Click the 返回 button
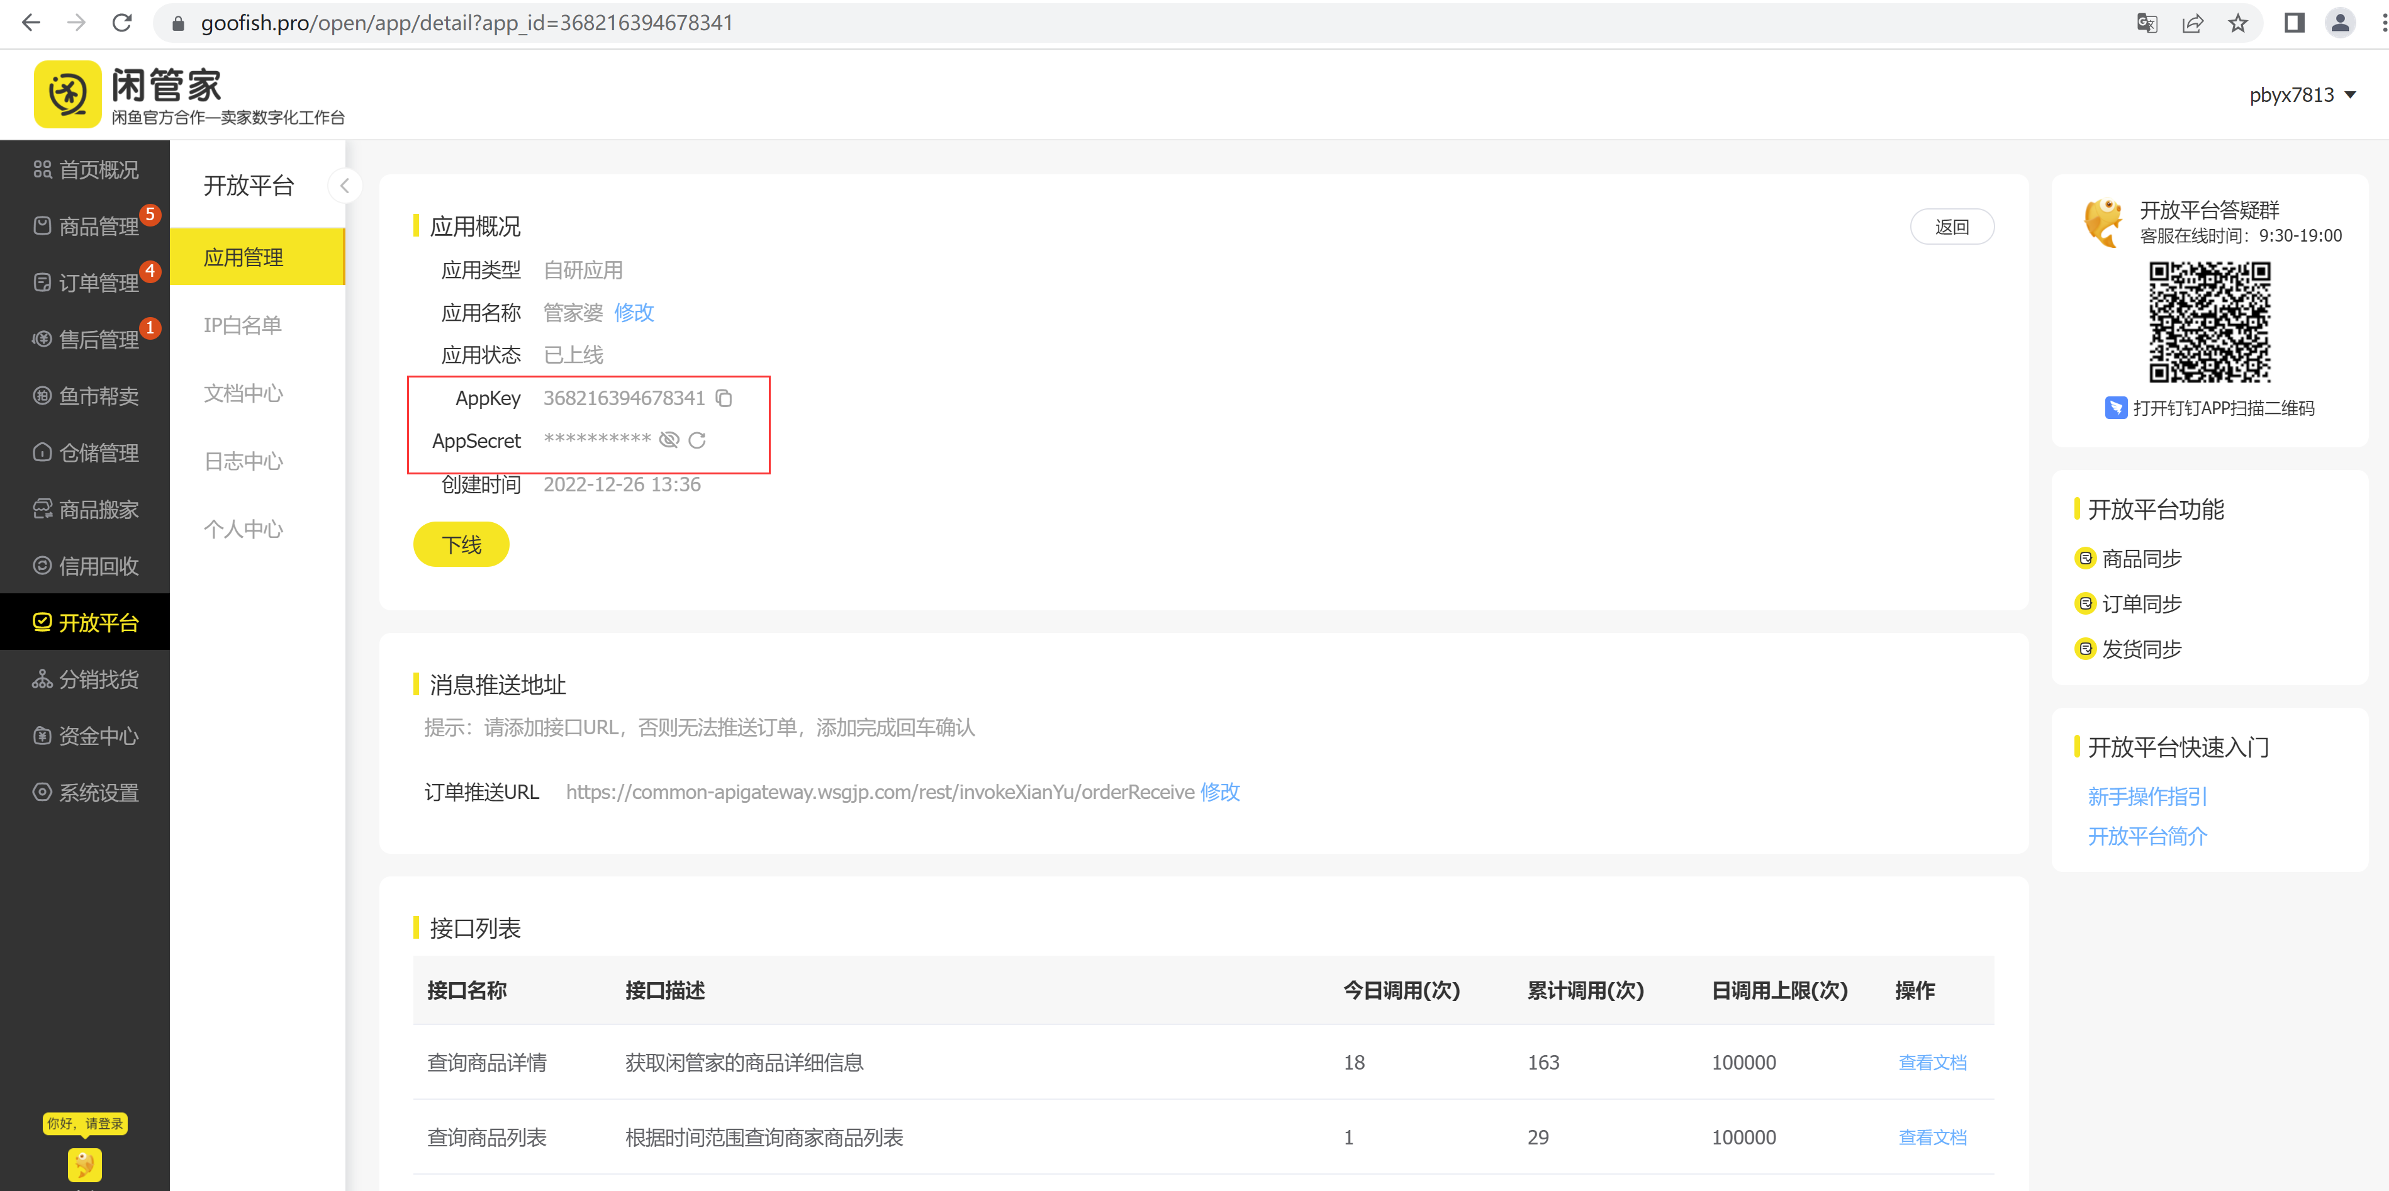Image resolution: width=2389 pixels, height=1191 pixels. click(x=1951, y=227)
